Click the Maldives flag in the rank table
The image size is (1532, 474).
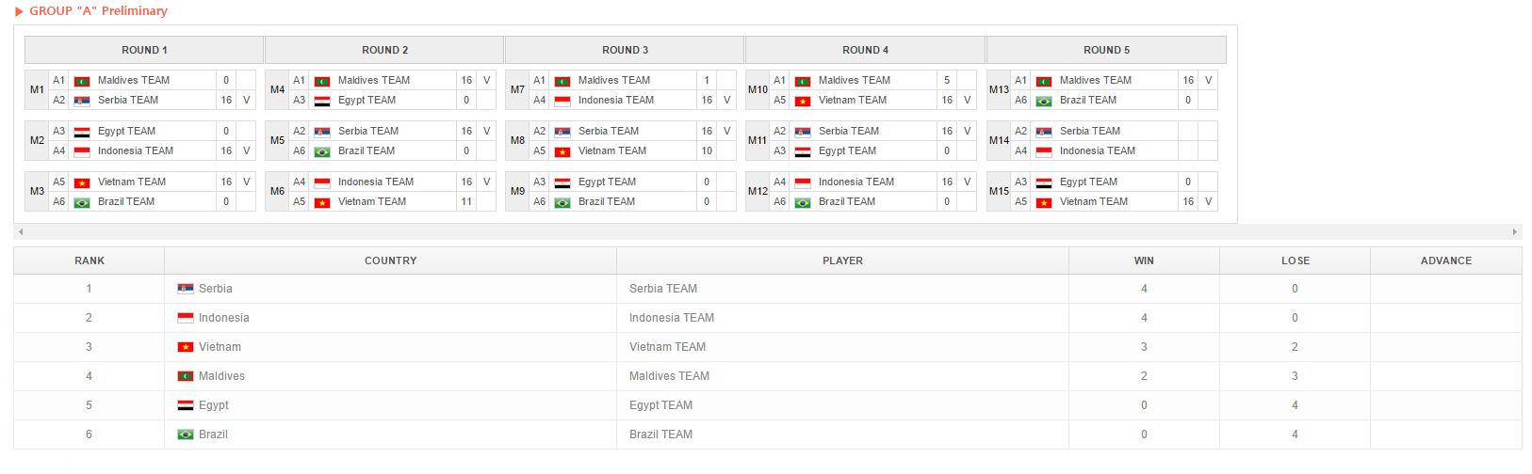186,376
